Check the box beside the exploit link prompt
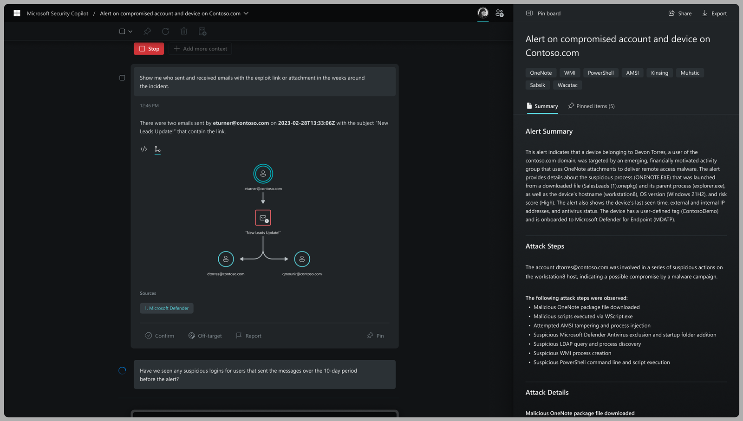 point(122,78)
